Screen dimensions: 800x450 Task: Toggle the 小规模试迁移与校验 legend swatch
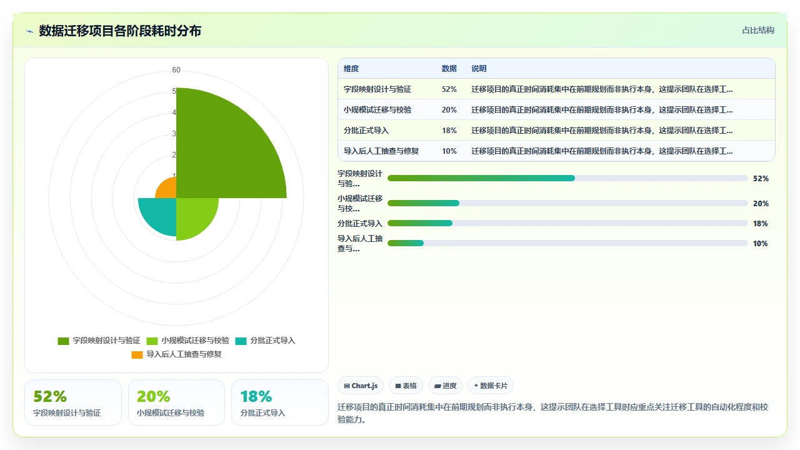152,341
